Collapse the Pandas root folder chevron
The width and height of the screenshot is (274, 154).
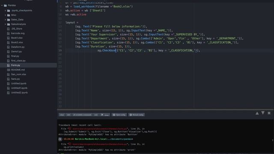click(x=2, y=6)
